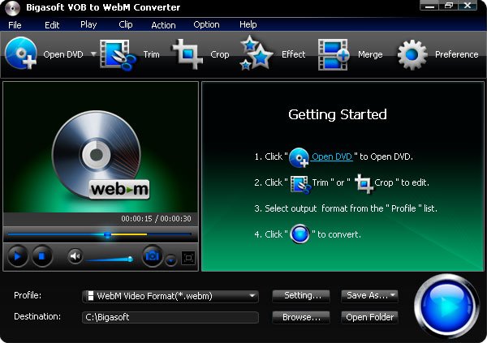Click the Open DVD disc icon in toolbar
This screenshot has height=343, width=487.
(21, 54)
